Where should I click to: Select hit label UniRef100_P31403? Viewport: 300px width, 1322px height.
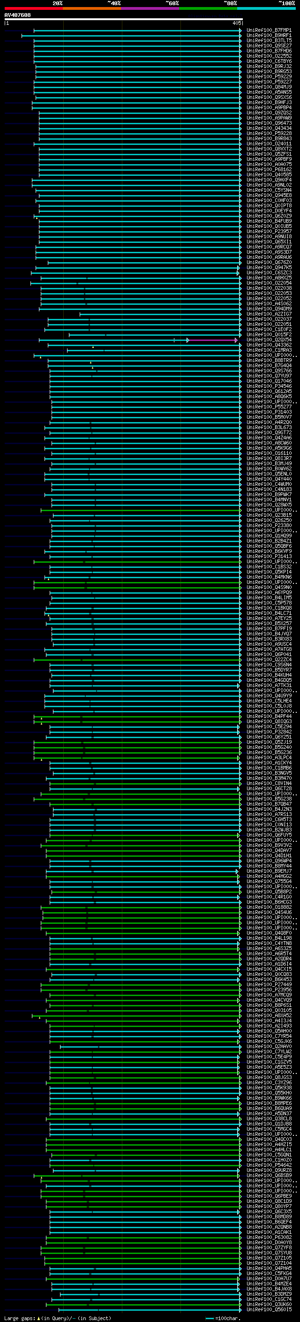click(269, 412)
